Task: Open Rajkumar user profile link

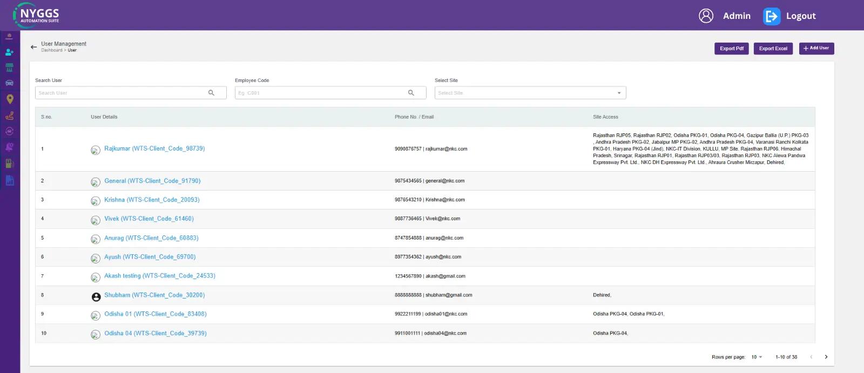Action: [x=154, y=148]
